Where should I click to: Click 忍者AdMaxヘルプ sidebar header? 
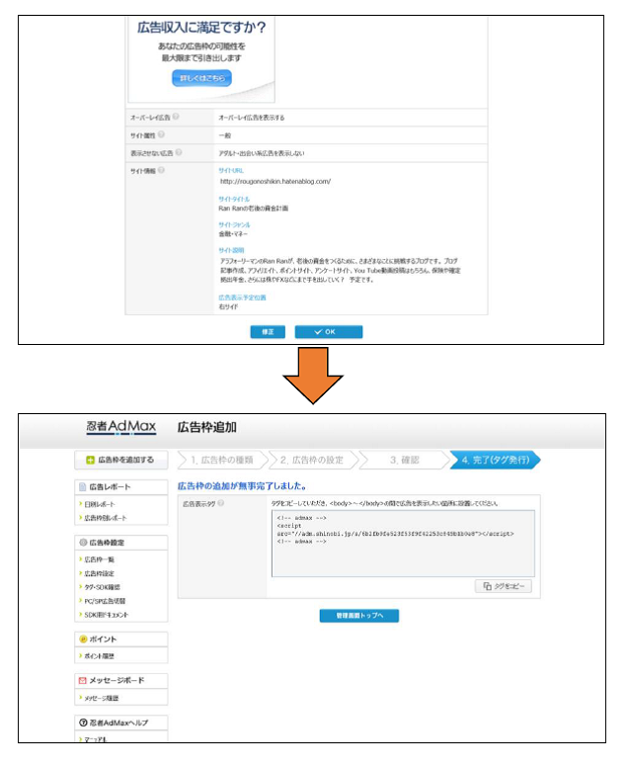click(120, 723)
